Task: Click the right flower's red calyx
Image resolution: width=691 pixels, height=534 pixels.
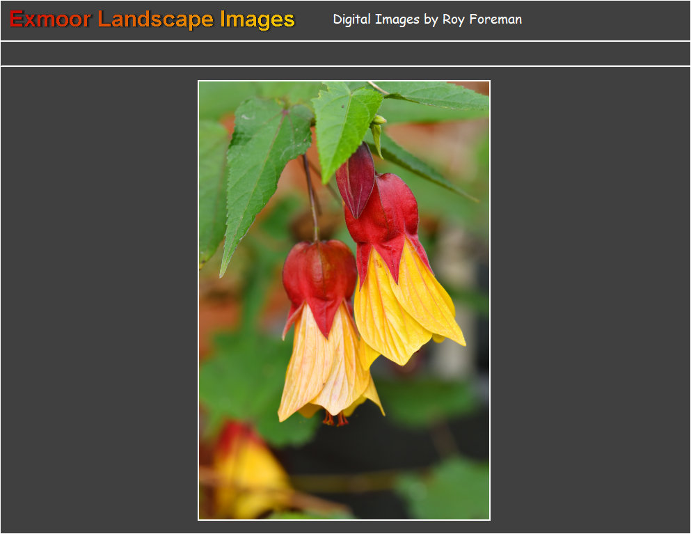Action: [x=386, y=216]
